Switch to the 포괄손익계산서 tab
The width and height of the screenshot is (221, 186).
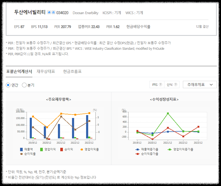point(19,71)
